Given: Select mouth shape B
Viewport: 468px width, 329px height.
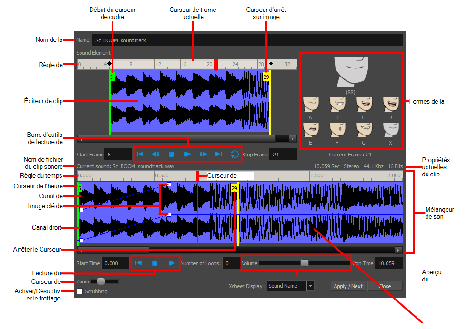Looking at the screenshot, I should 337,105.
